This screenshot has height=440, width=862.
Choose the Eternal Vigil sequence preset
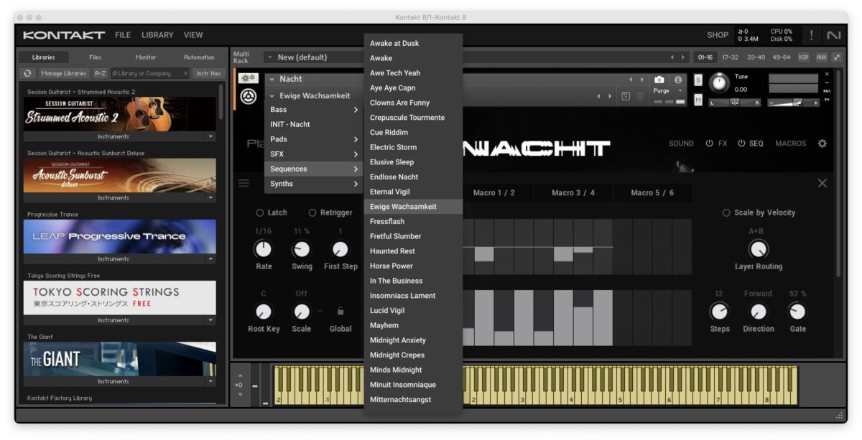[413, 192]
